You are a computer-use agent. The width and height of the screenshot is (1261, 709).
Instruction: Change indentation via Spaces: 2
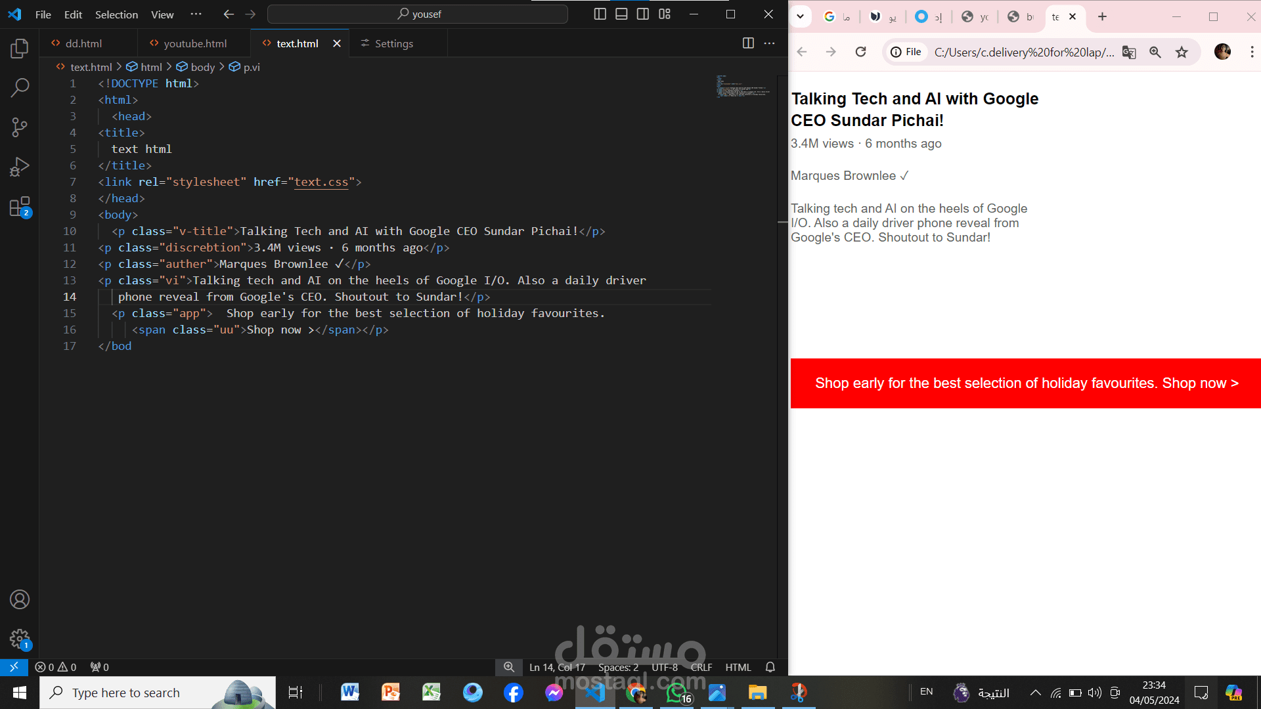(618, 667)
